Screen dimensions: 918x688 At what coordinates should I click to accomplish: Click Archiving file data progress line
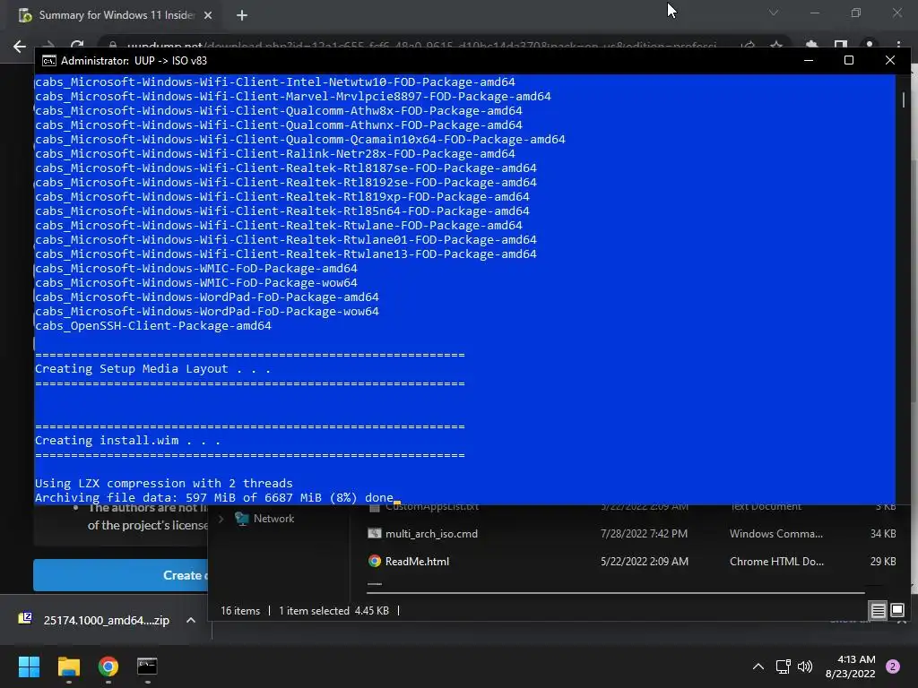(x=214, y=498)
